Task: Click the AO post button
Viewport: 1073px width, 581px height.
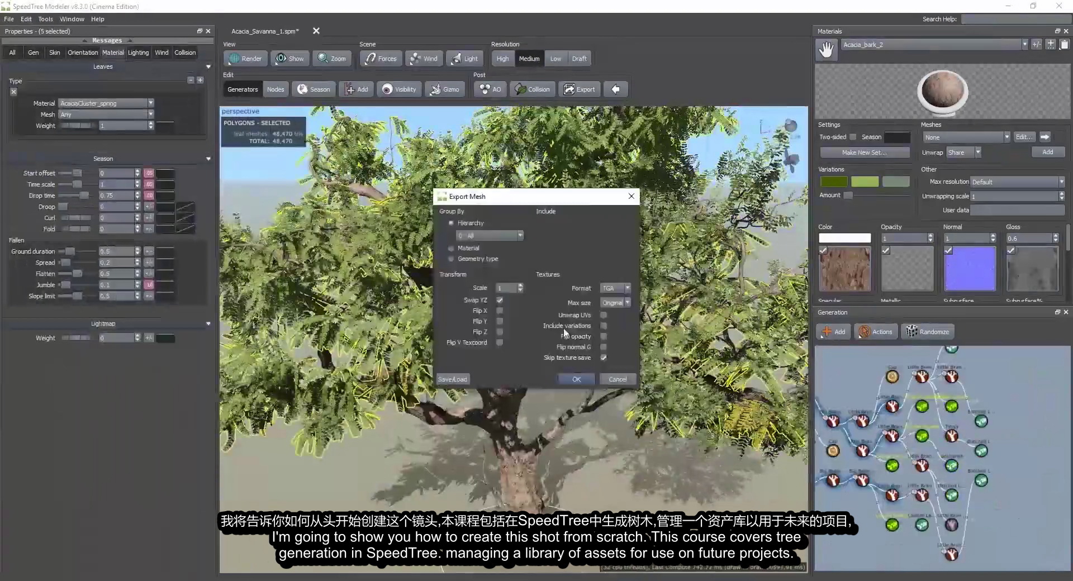Action: pyautogui.click(x=490, y=89)
